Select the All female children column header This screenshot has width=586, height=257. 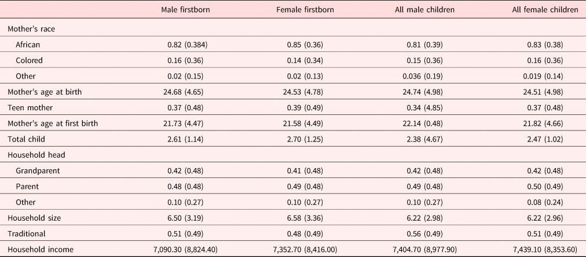click(545, 9)
